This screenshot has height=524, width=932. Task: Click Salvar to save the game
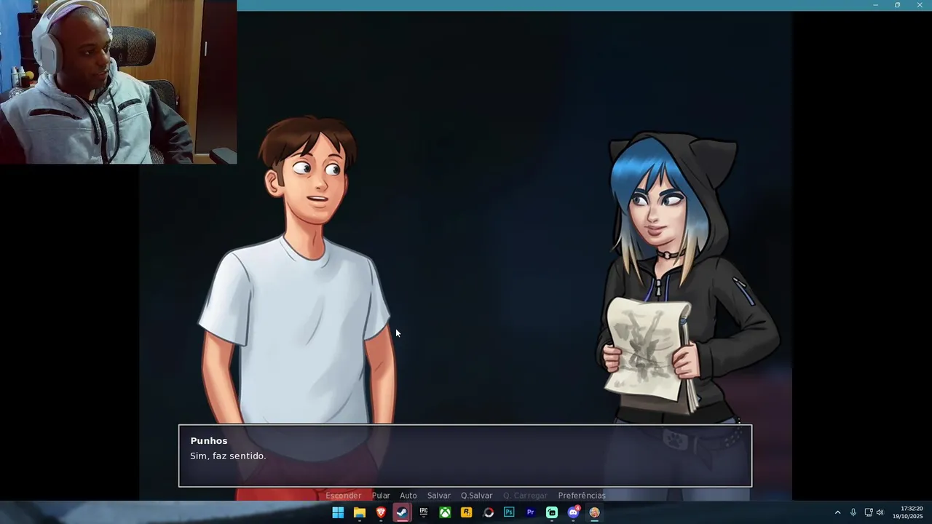[x=439, y=496]
